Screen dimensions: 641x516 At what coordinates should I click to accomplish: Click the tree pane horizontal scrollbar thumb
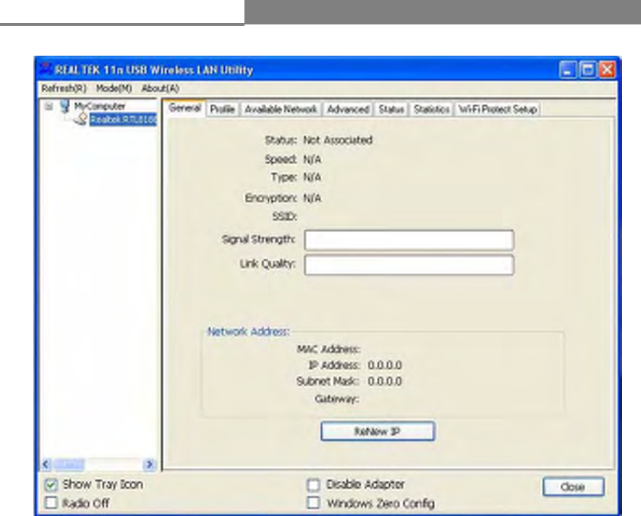pos(69,464)
